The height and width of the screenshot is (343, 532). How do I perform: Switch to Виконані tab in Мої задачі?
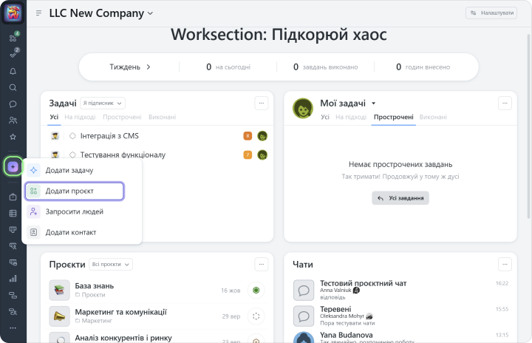tap(433, 118)
